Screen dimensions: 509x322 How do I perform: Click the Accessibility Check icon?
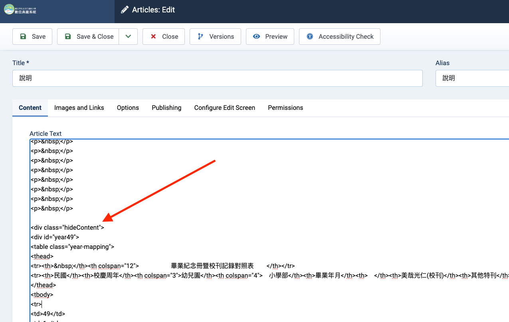(310, 36)
